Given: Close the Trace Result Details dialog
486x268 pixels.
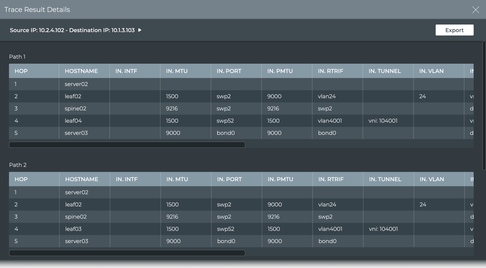Looking at the screenshot, I should click(x=475, y=10).
